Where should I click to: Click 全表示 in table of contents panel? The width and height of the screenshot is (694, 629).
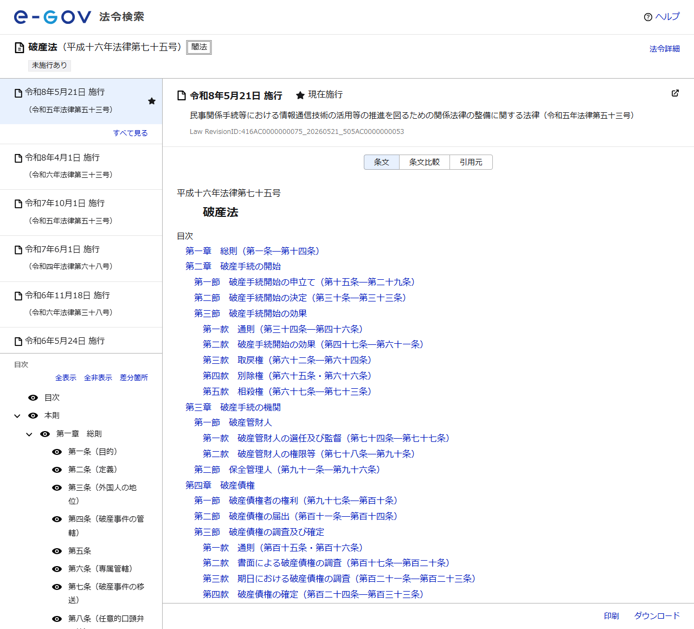point(66,377)
